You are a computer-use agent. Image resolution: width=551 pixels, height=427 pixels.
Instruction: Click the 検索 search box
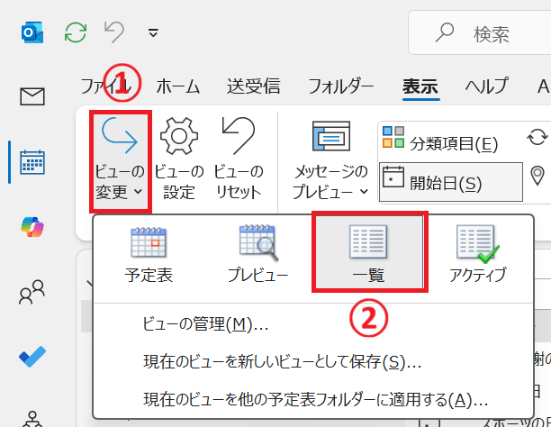pyautogui.click(x=480, y=32)
